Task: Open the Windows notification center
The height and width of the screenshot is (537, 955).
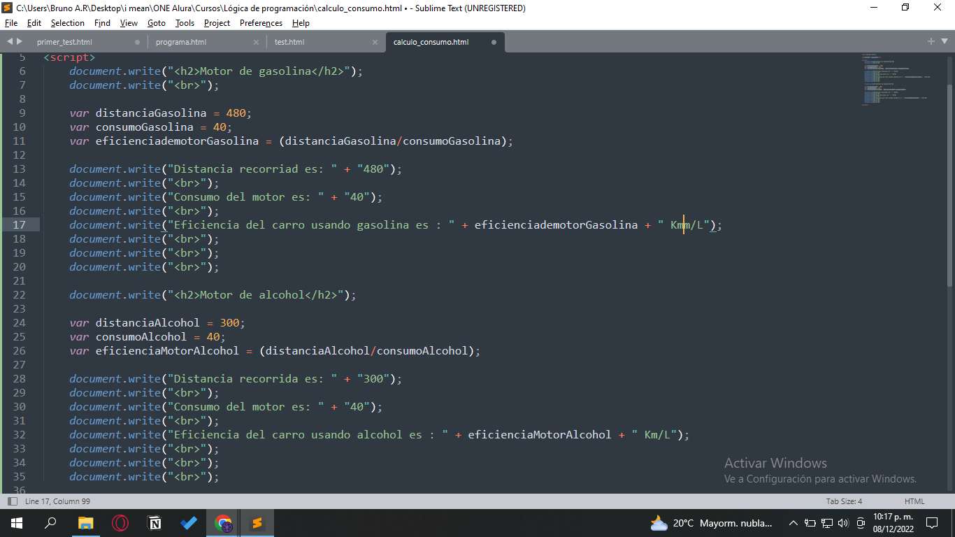Action: [x=932, y=522]
